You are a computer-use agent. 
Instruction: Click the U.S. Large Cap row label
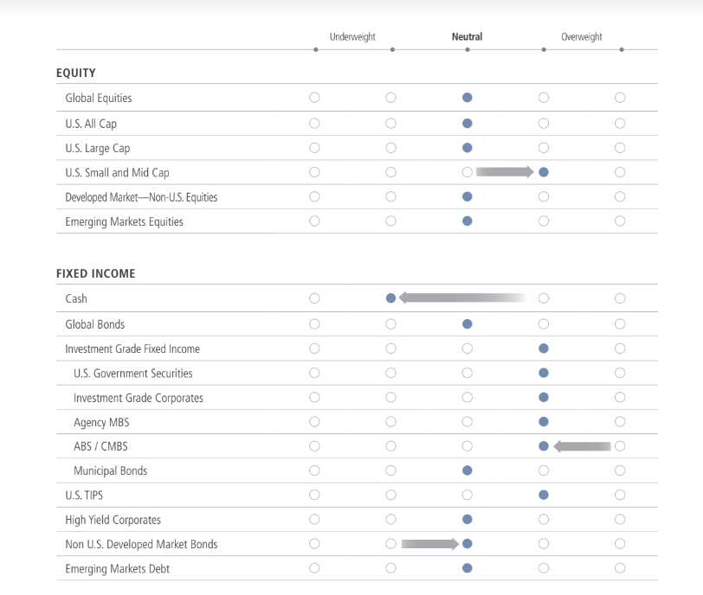click(98, 148)
